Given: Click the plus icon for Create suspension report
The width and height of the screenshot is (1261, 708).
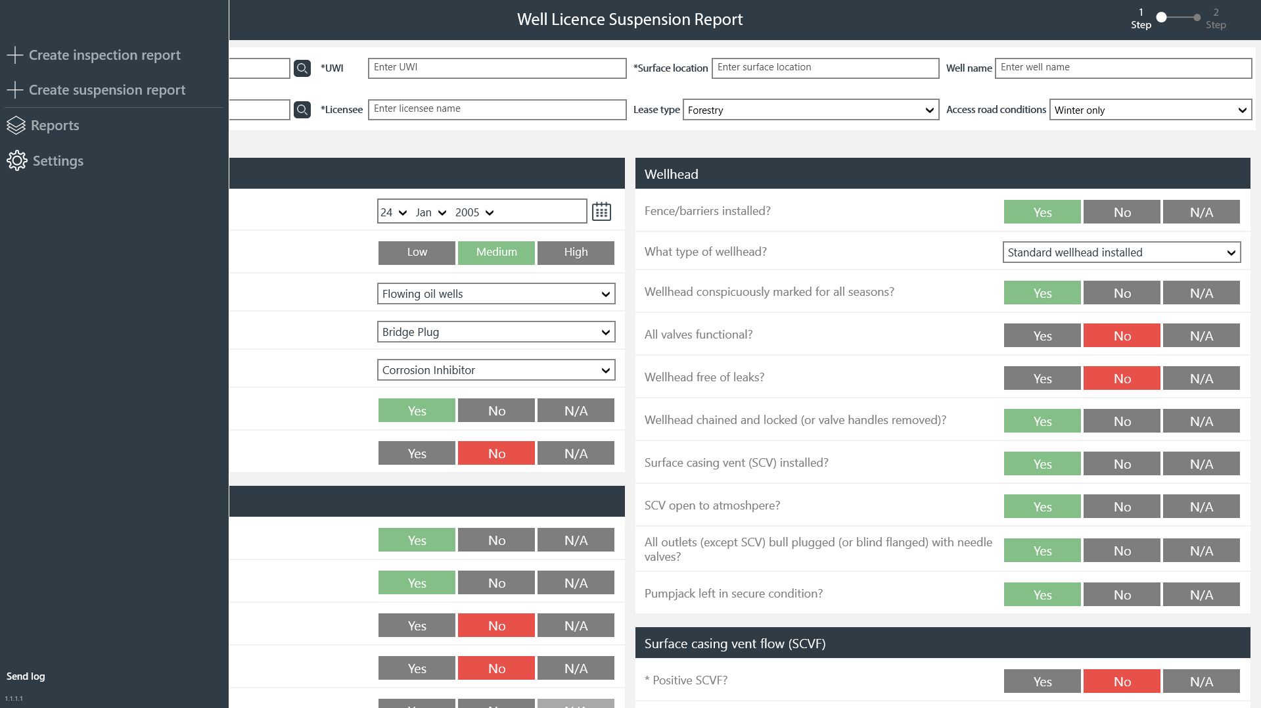Looking at the screenshot, I should click(x=15, y=90).
